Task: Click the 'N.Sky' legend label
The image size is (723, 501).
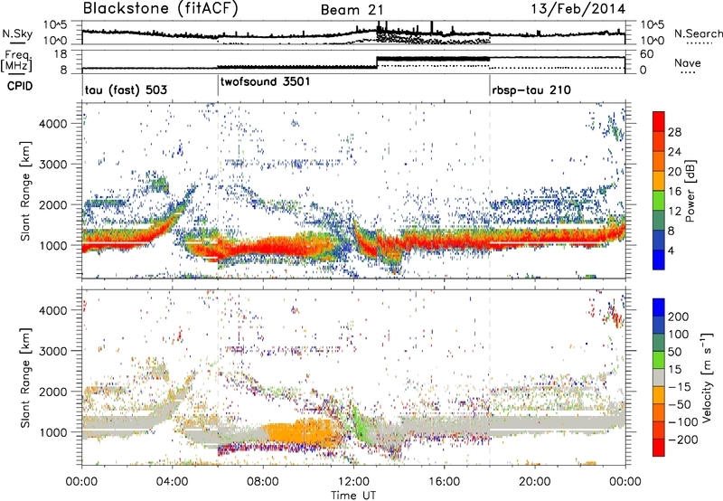Action: click(17, 33)
